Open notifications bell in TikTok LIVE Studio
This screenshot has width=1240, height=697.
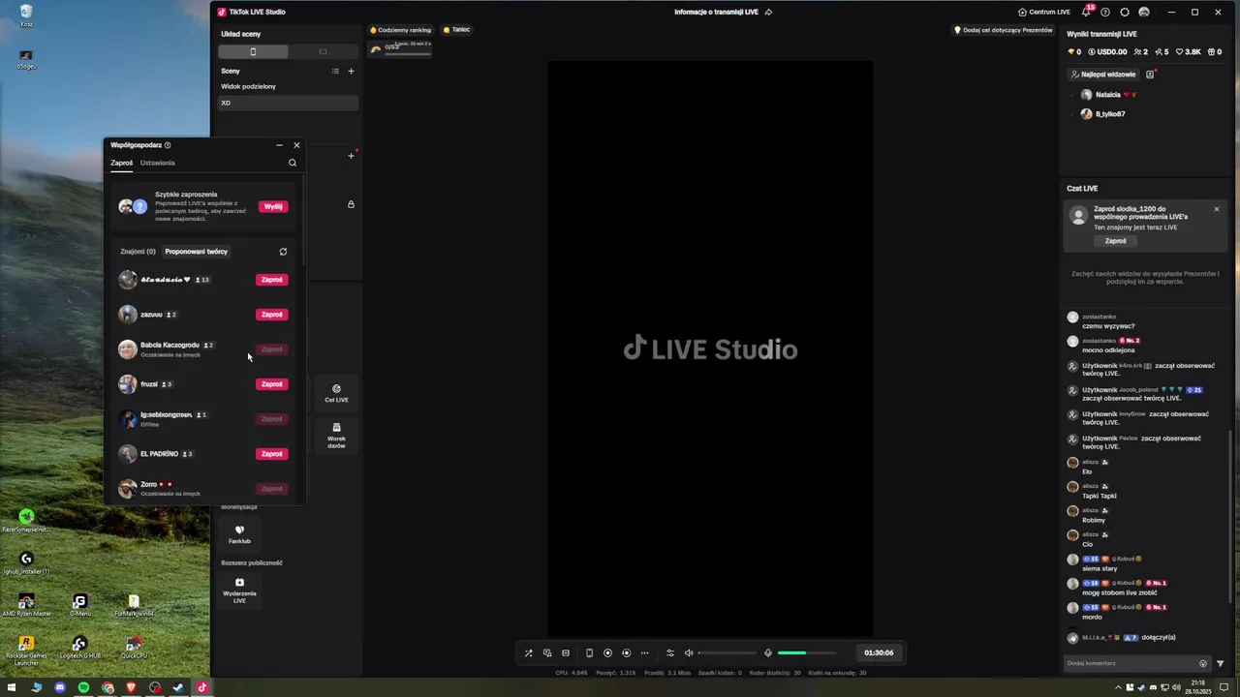click(x=1086, y=13)
